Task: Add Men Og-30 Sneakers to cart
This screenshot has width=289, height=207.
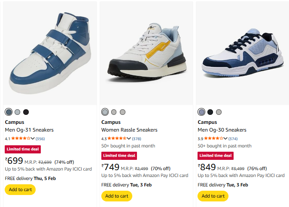Action: point(213,196)
